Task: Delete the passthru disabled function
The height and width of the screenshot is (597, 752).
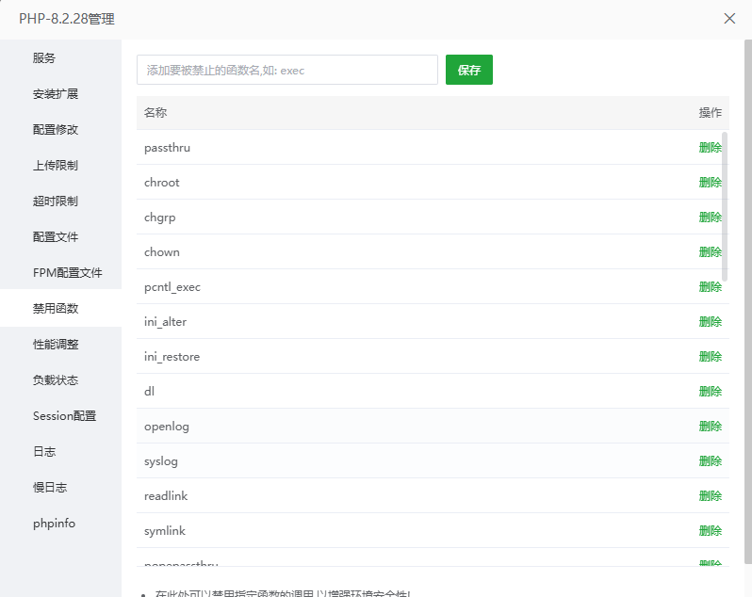Action: [x=710, y=148]
